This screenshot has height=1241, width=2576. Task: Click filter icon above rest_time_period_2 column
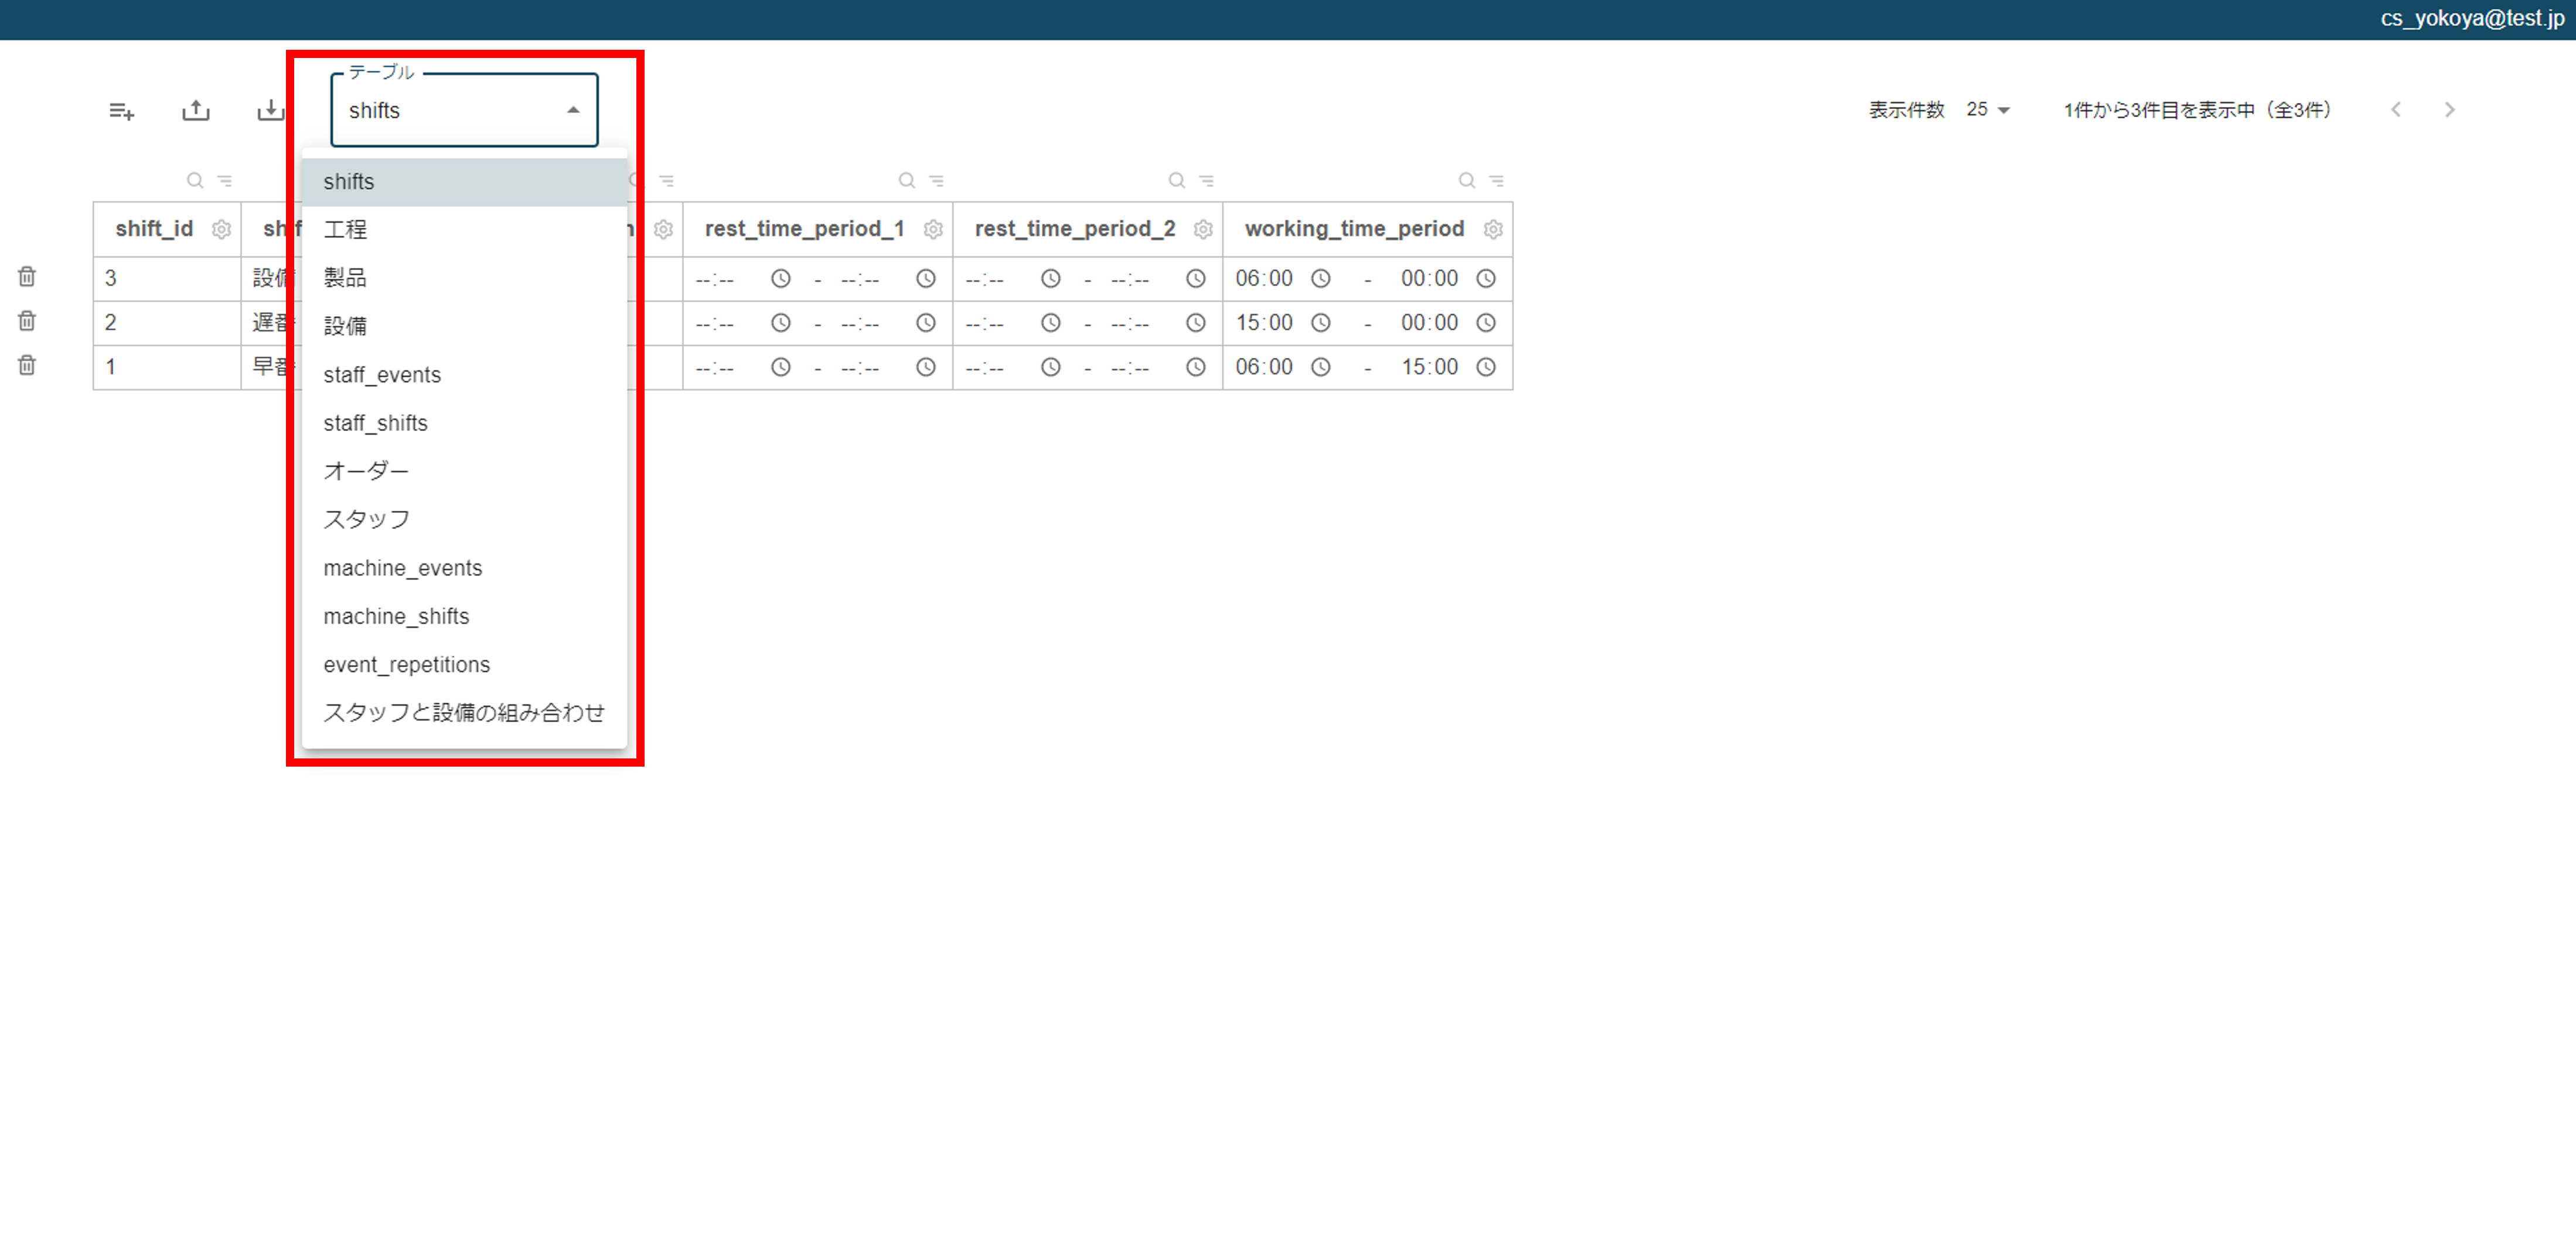[x=1207, y=181]
